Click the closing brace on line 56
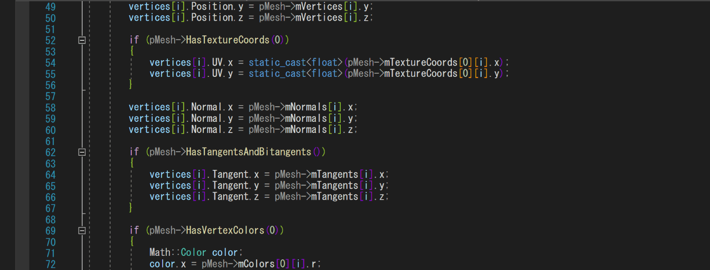710x270 pixels. tap(131, 84)
